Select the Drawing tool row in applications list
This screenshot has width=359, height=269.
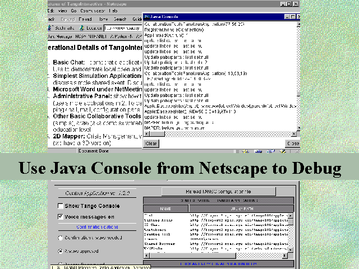click(x=215, y=234)
